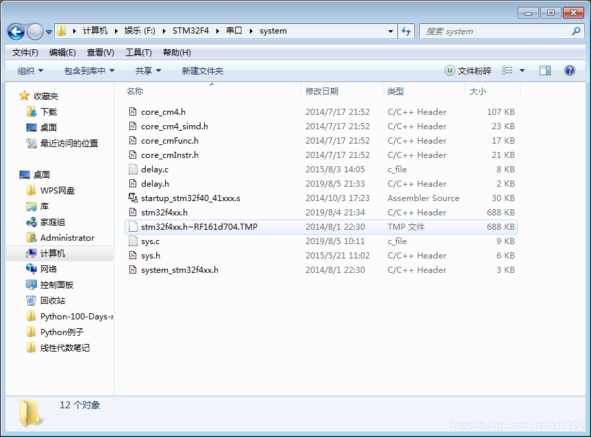
Task: Toggle the preview pane icon
Action: click(x=545, y=70)
